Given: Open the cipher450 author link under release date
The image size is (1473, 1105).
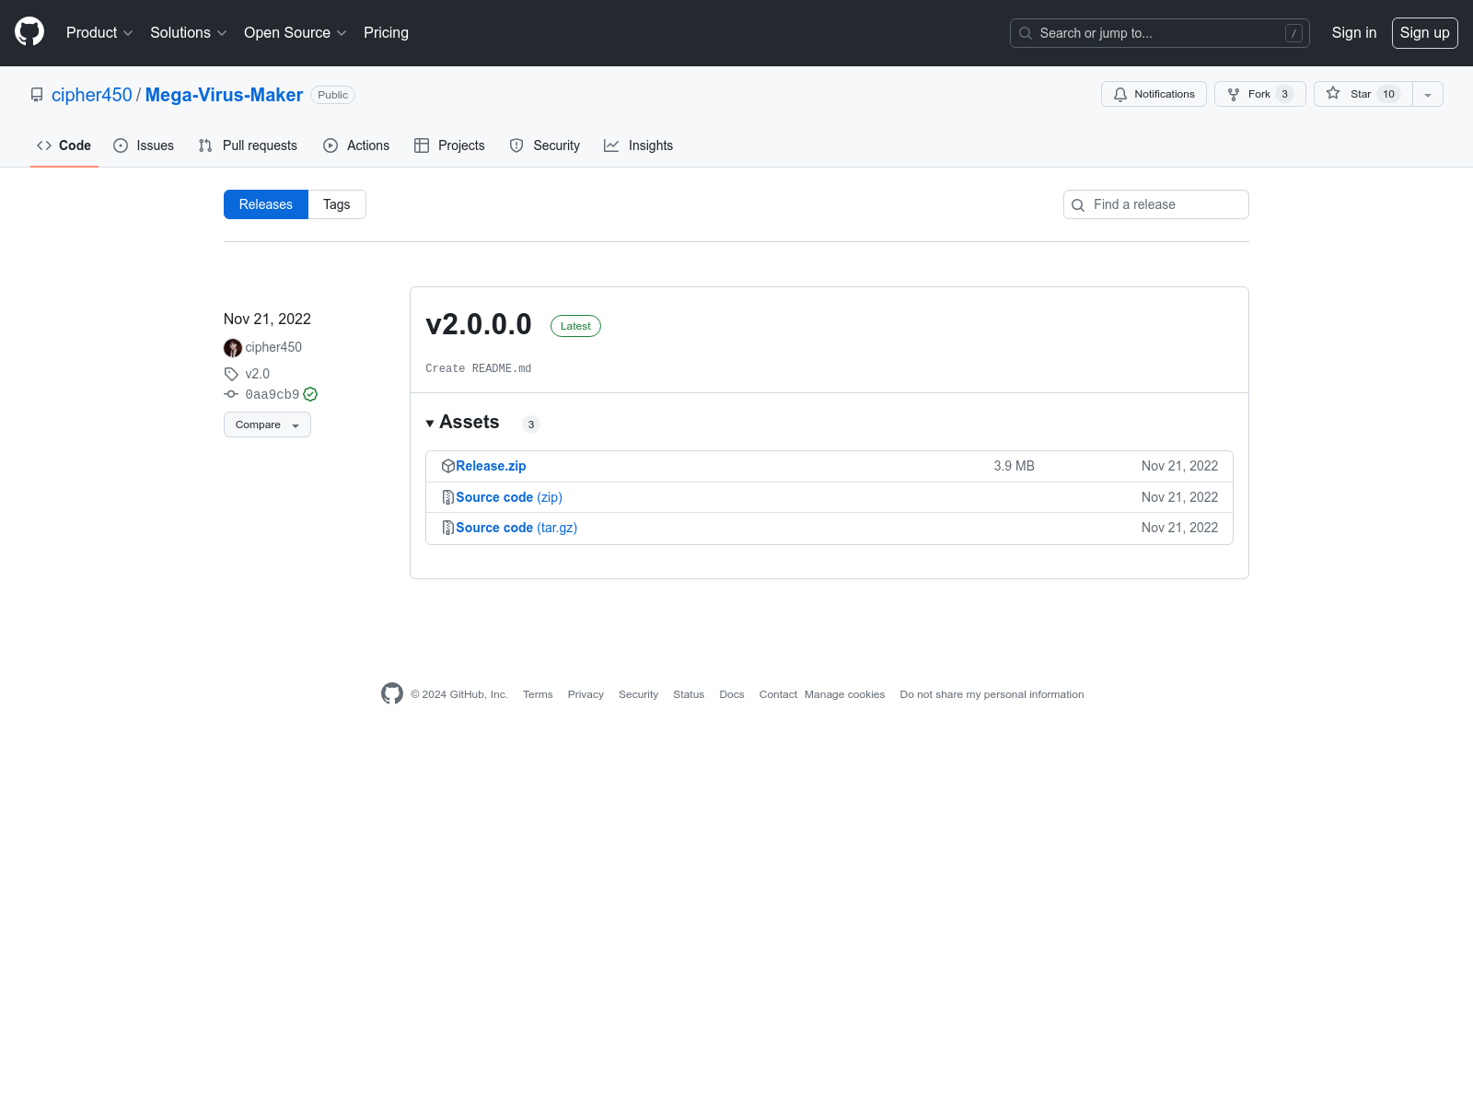Looking at the screenshot, I should pyautogui.click(x=273, y=347).
